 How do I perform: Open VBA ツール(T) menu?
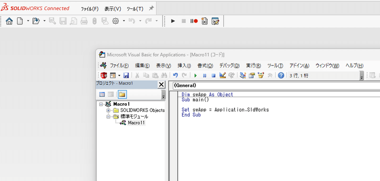click(275, 65)
